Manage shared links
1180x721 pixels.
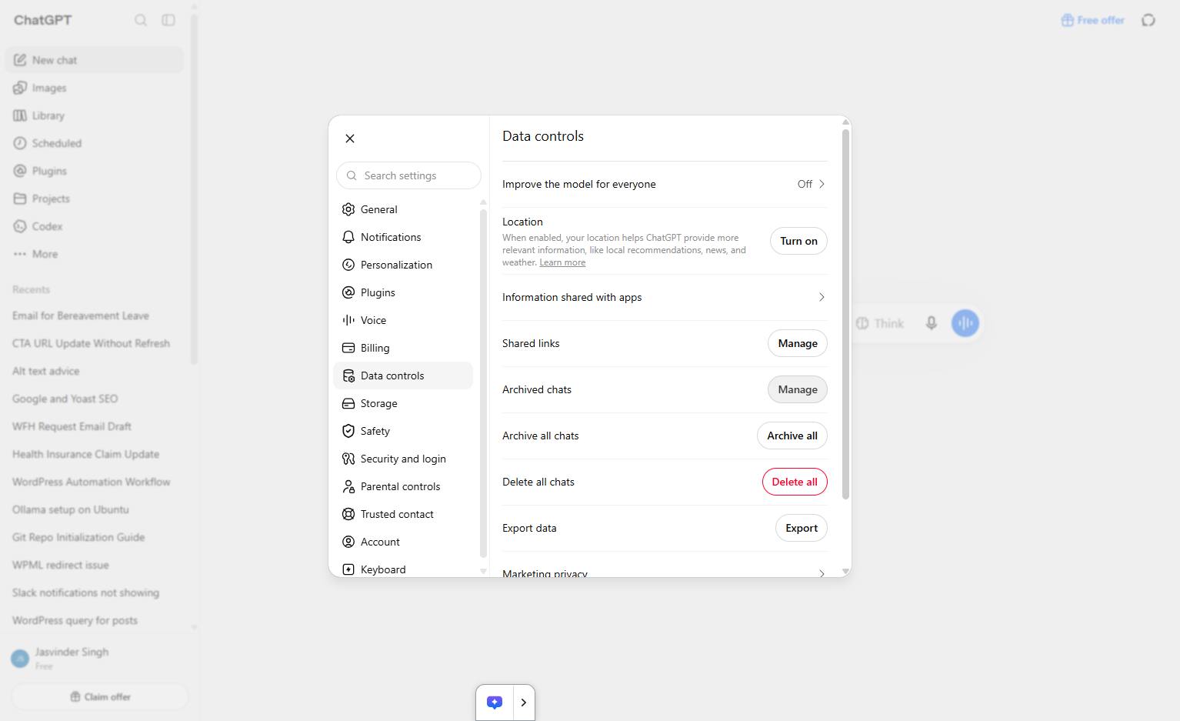click(798, 343)
